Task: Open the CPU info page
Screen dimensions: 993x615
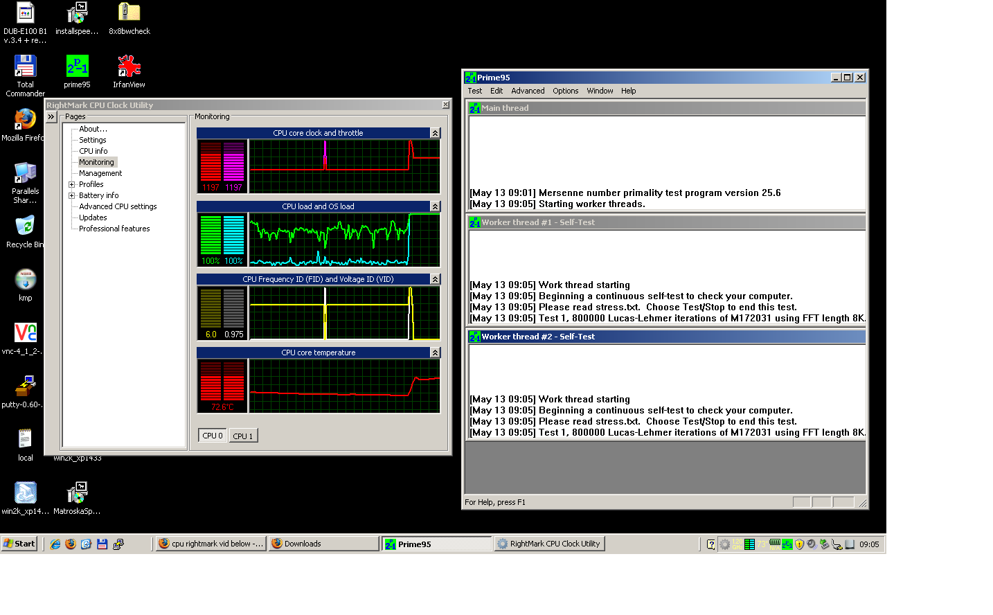Action: click(93, 151)
